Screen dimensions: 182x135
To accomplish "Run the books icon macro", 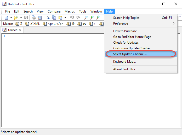I will click(x=82, y=24).
